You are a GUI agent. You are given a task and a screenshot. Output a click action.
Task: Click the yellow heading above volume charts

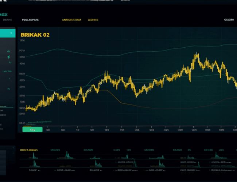click(x=29, y=150)
